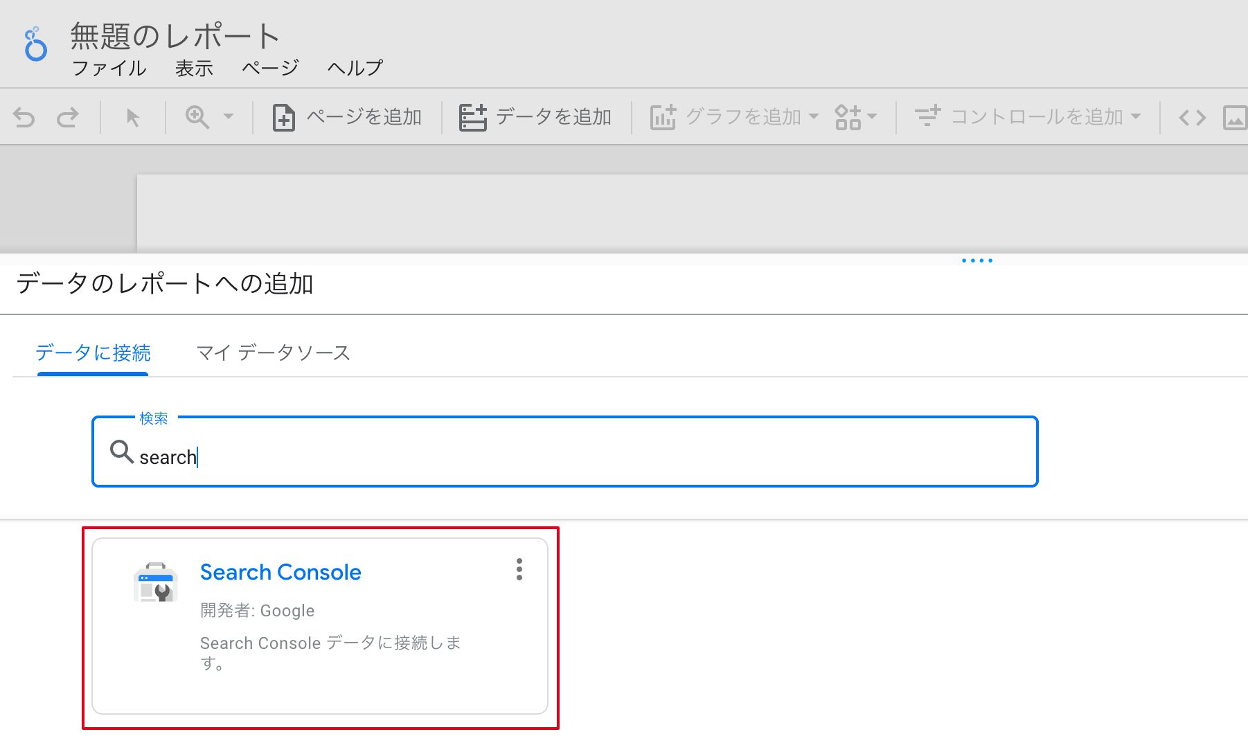
Task: Select the データに接続 tab
Action: 93,353
